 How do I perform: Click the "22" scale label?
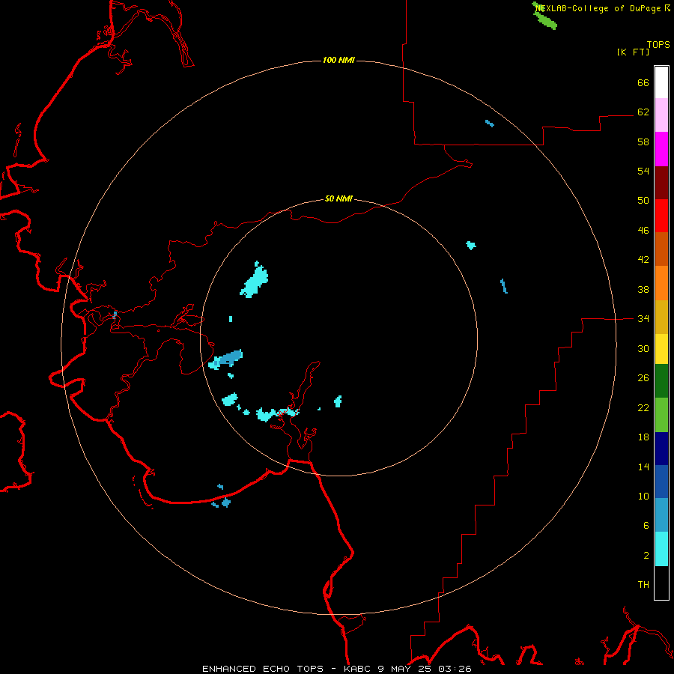click(x=643, y=408)
